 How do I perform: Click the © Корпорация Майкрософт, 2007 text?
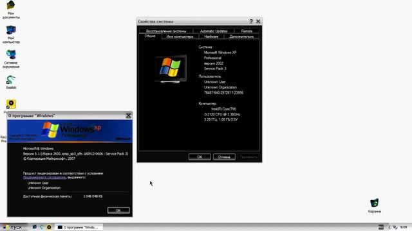click(49, 158)
